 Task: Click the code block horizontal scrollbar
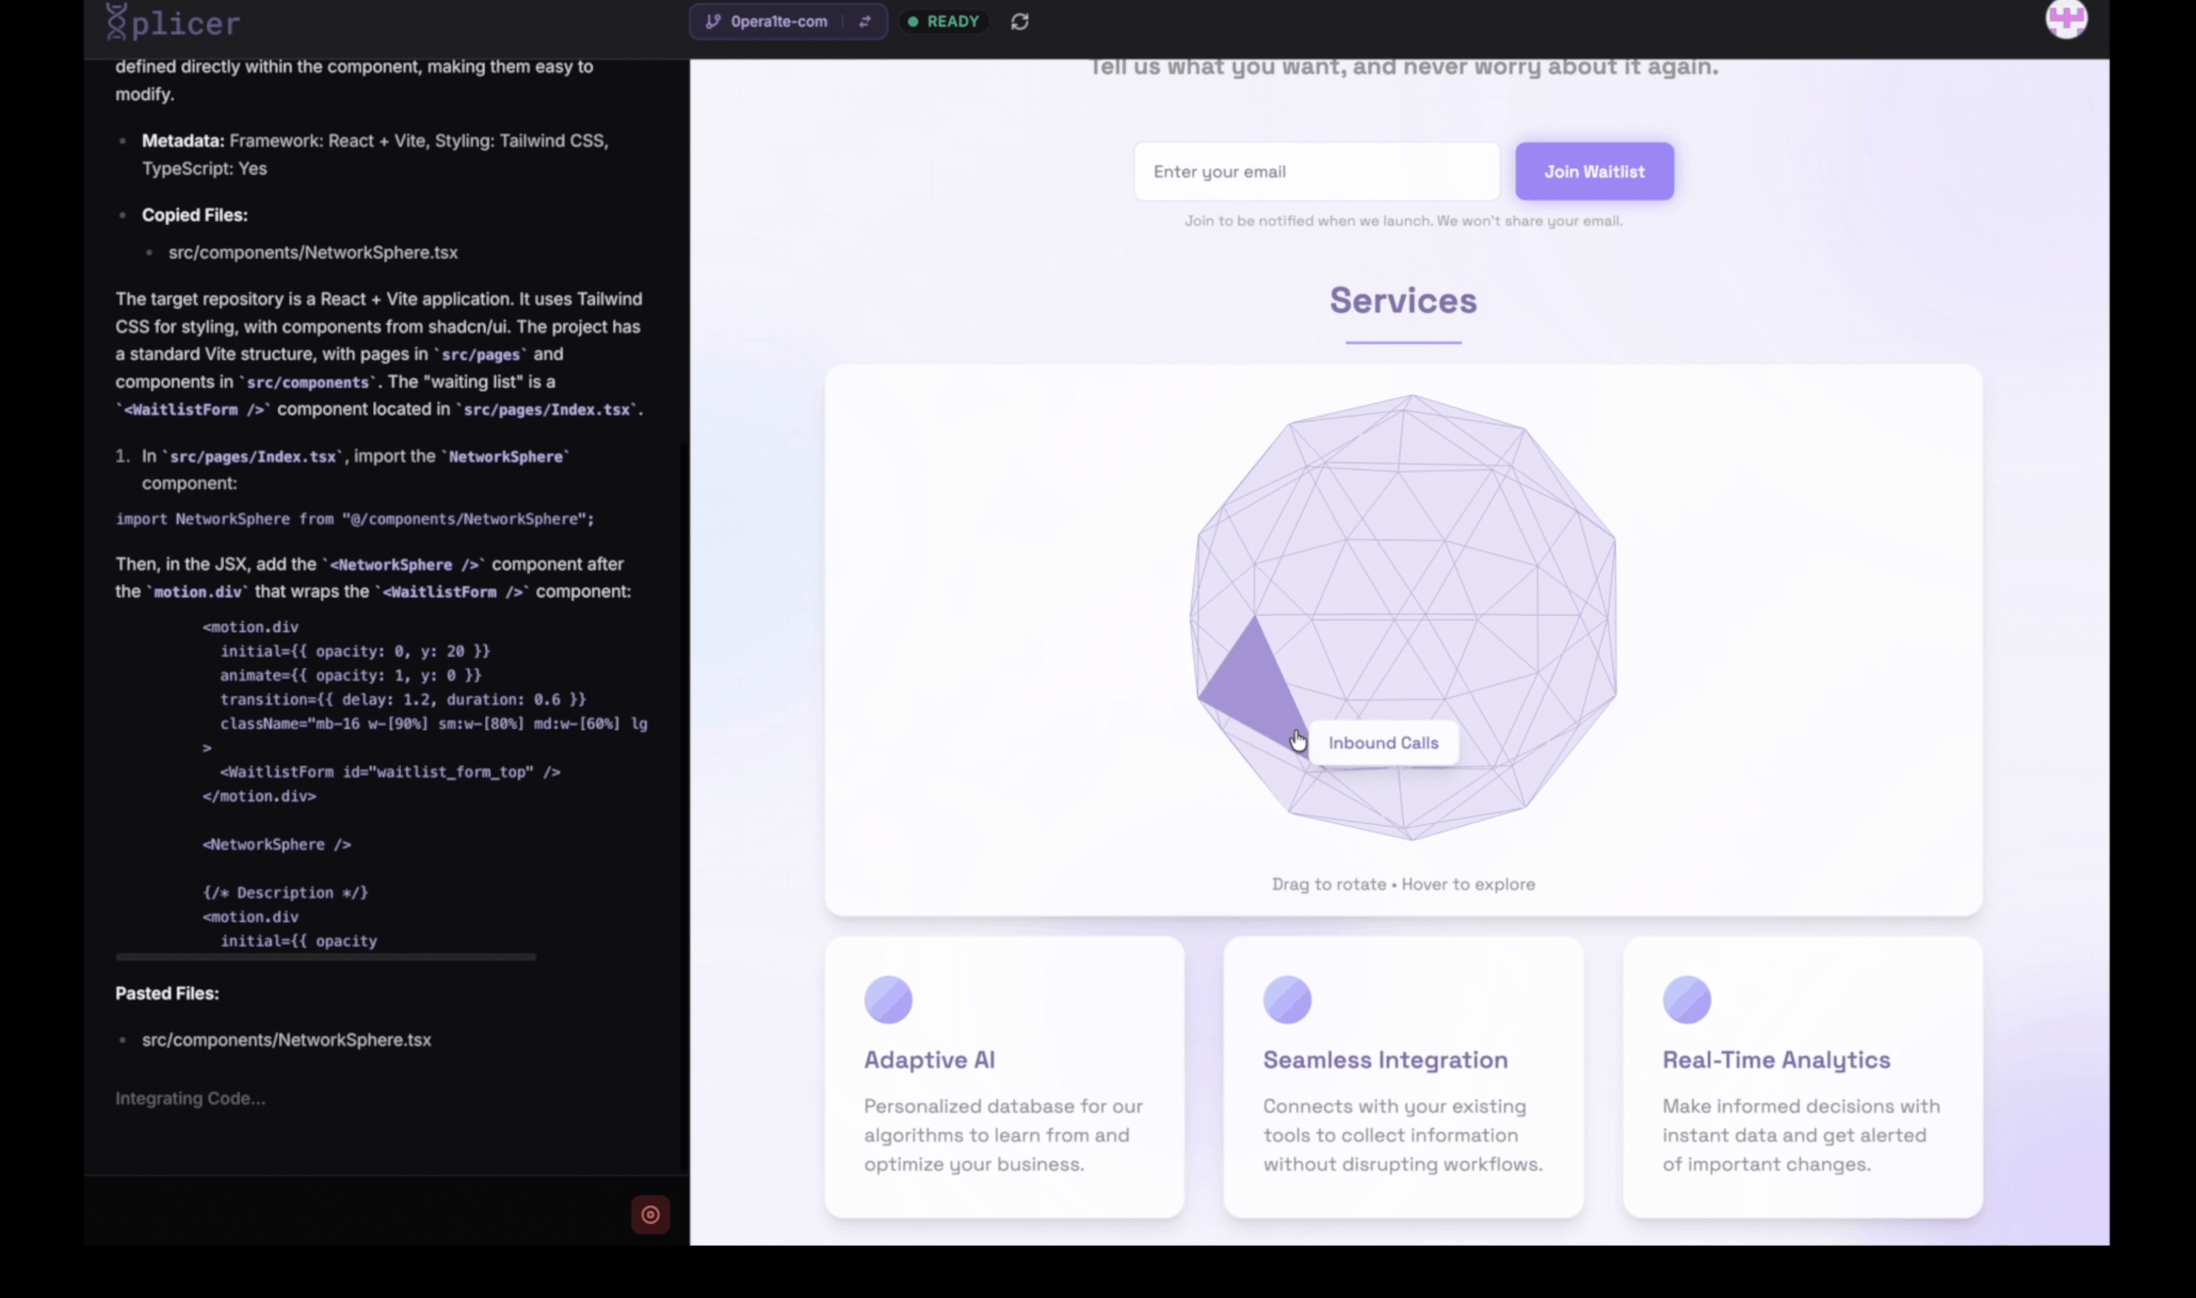(325, 957)
